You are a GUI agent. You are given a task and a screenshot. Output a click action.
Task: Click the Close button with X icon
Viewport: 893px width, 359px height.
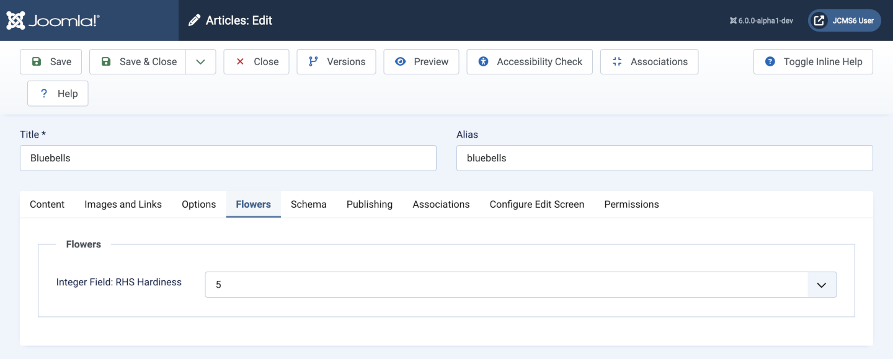pos(256,61)
